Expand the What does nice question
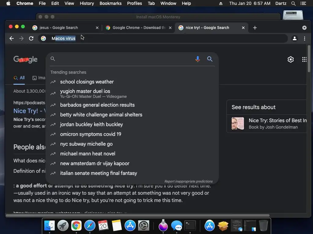This screenshot has width=313, height=234. tap(30, 161)
